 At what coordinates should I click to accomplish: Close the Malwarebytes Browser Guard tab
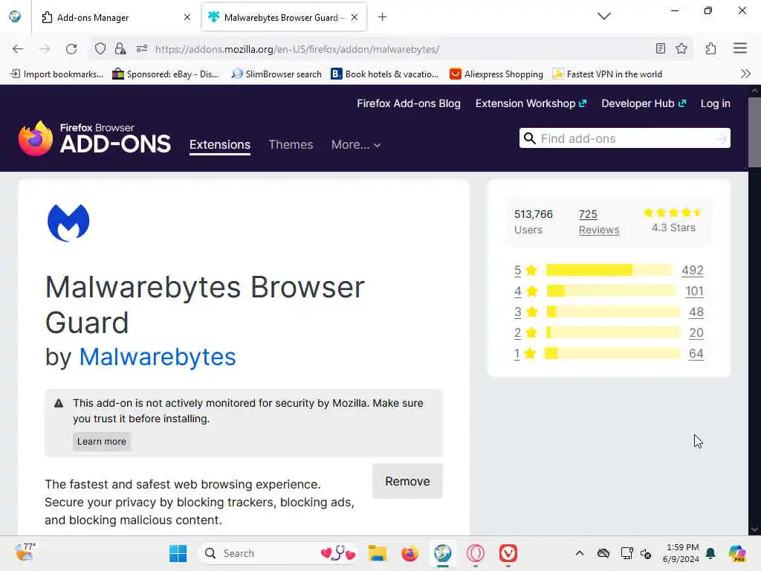[354, 18]
